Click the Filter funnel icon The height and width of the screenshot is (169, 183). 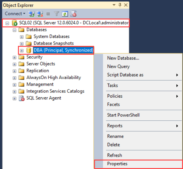click(57, 14)
